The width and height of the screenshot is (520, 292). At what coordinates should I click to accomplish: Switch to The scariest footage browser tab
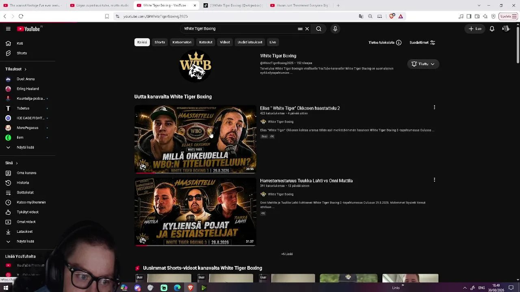pos(32,5)
